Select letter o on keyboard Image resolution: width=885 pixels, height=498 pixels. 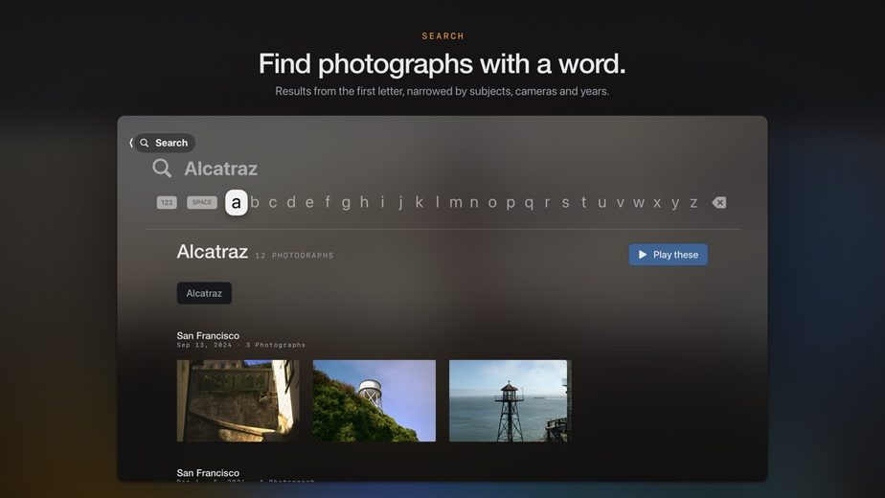(x=492, y=202)
